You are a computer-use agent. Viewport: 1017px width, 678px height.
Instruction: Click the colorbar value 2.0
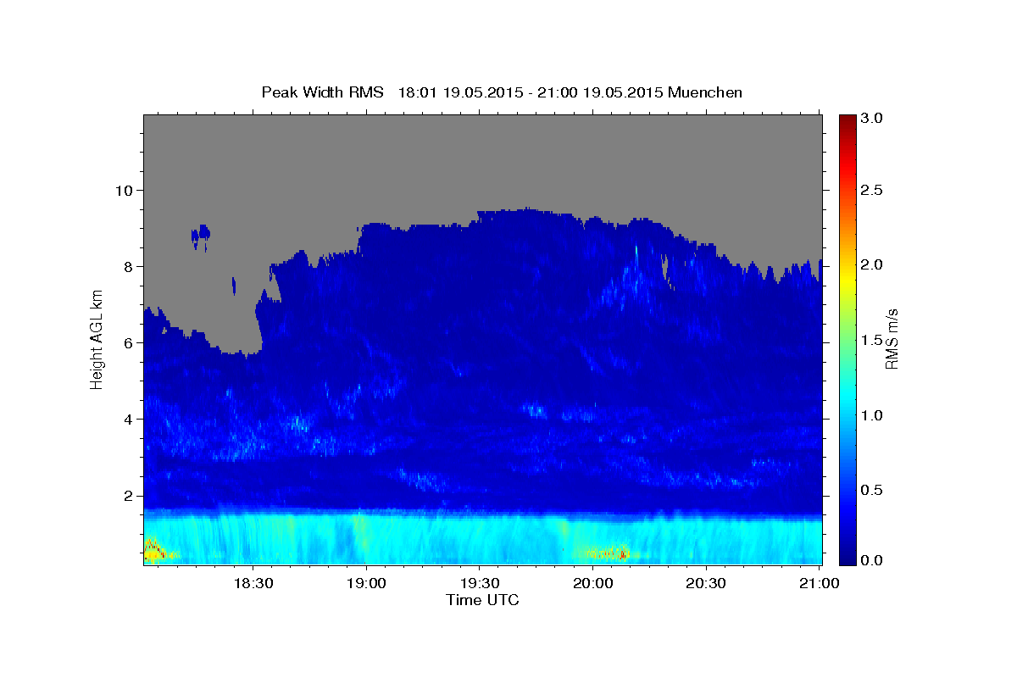tap(873, 264)
